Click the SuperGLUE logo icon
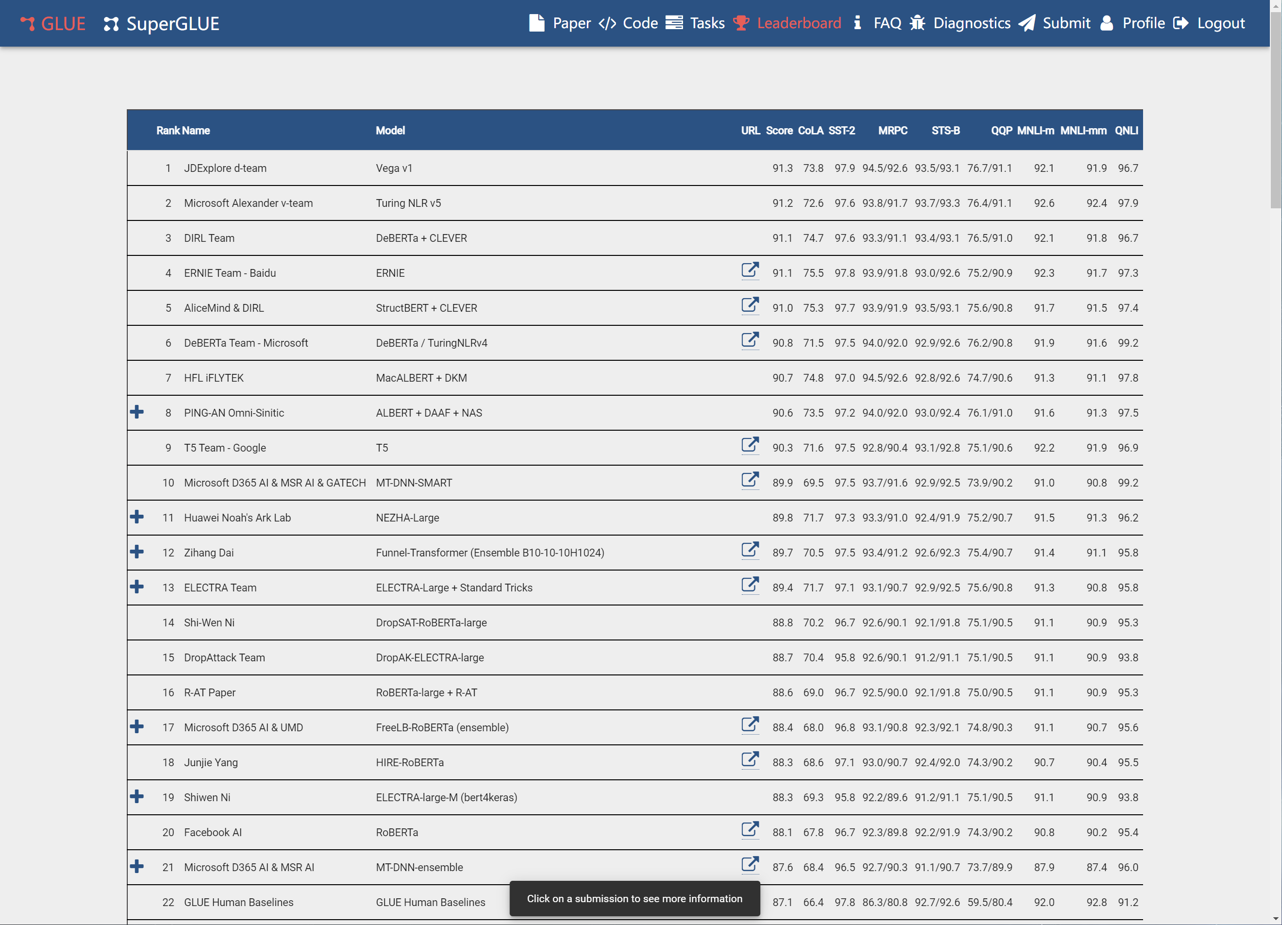This screenshot has width=1282, height=925. point(111,24)
